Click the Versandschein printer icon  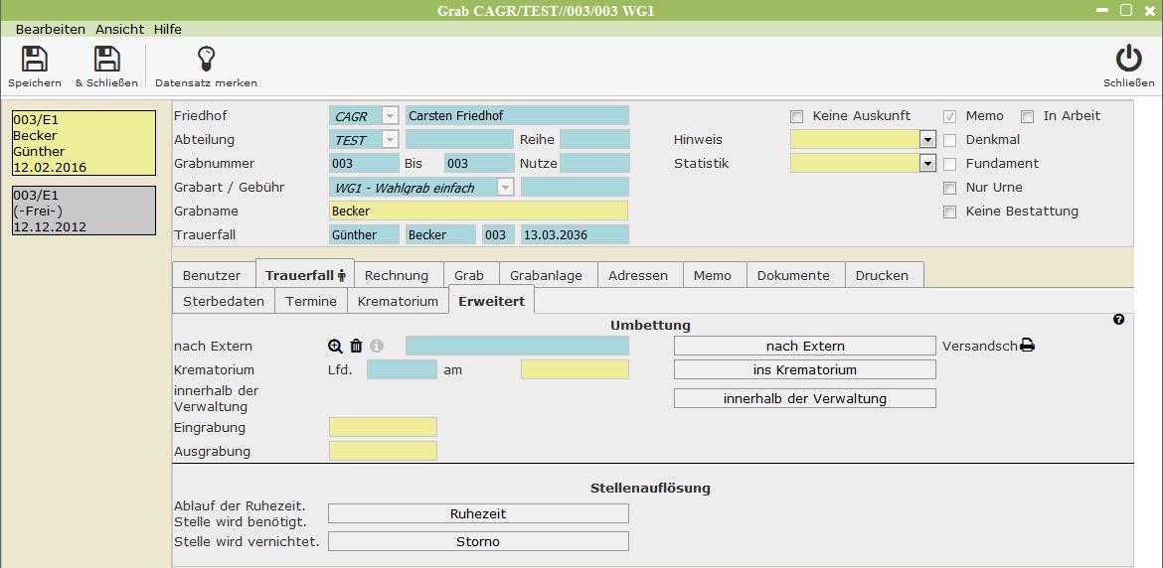(x=1028, y=346)
